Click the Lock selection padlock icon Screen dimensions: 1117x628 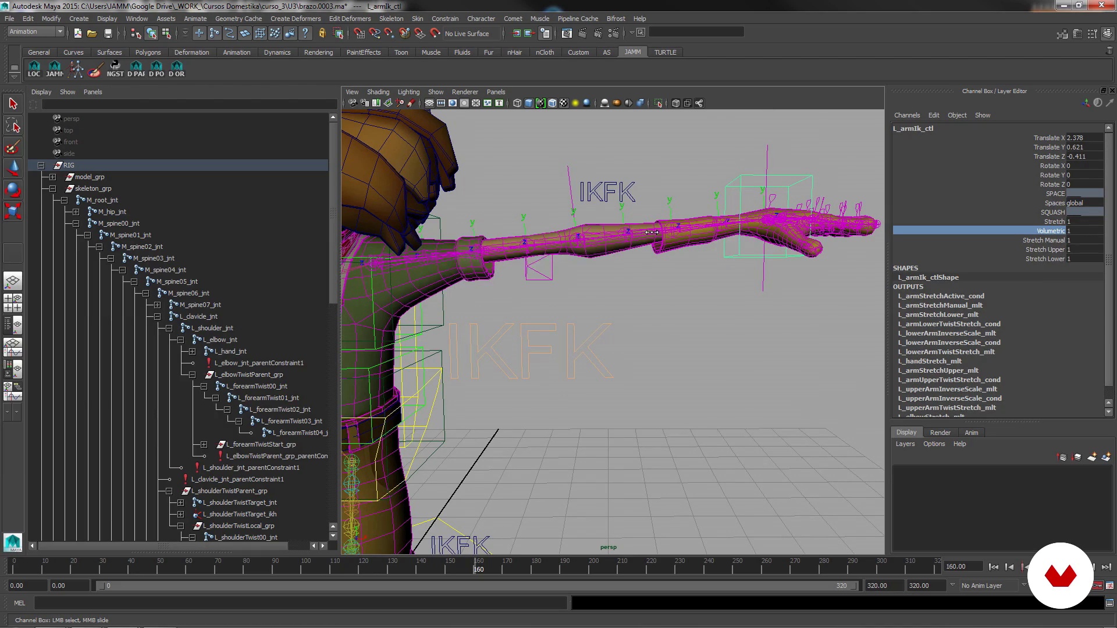click(322, 34)
